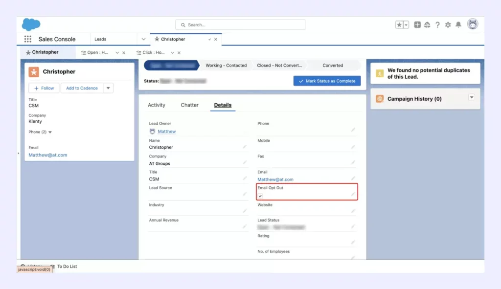
Task: Open dropdown for 'Click : Ho...' subtab
Action: tap(173, 53)
